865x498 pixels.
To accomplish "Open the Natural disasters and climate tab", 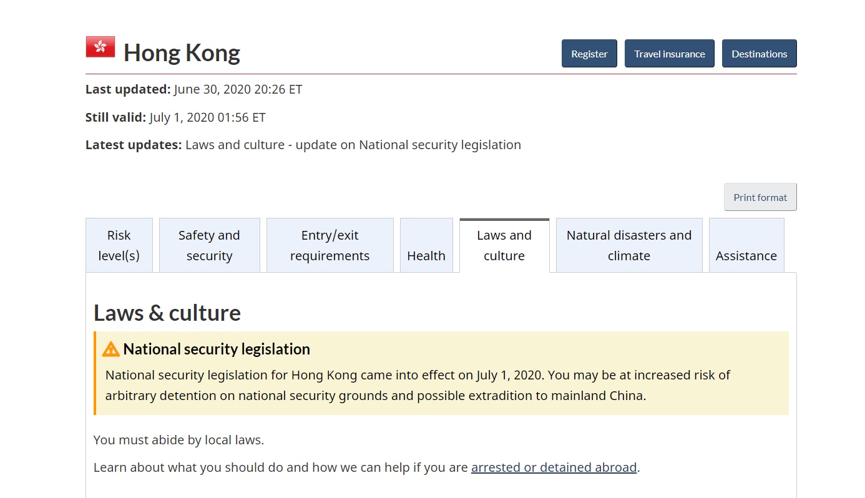I will tap(629, 245).
